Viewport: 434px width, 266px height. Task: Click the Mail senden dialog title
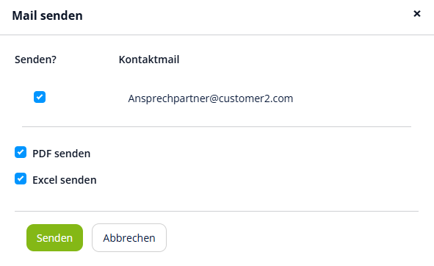point(47,15)
